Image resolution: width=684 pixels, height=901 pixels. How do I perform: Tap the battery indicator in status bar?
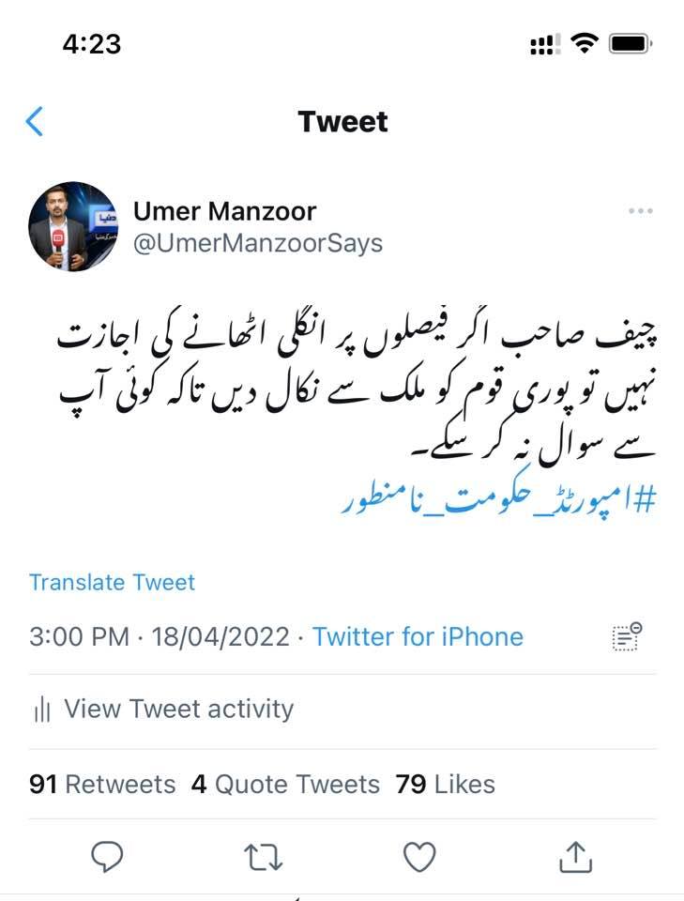[x=631, y=44]
